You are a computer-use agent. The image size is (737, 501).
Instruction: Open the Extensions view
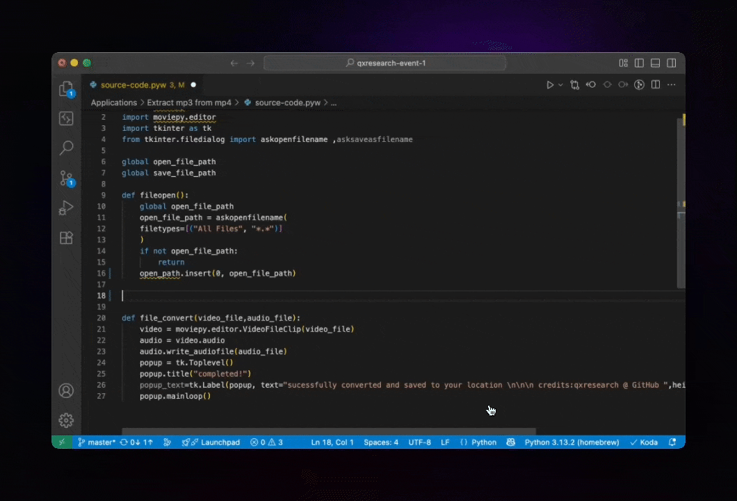[x=66, y=237]
